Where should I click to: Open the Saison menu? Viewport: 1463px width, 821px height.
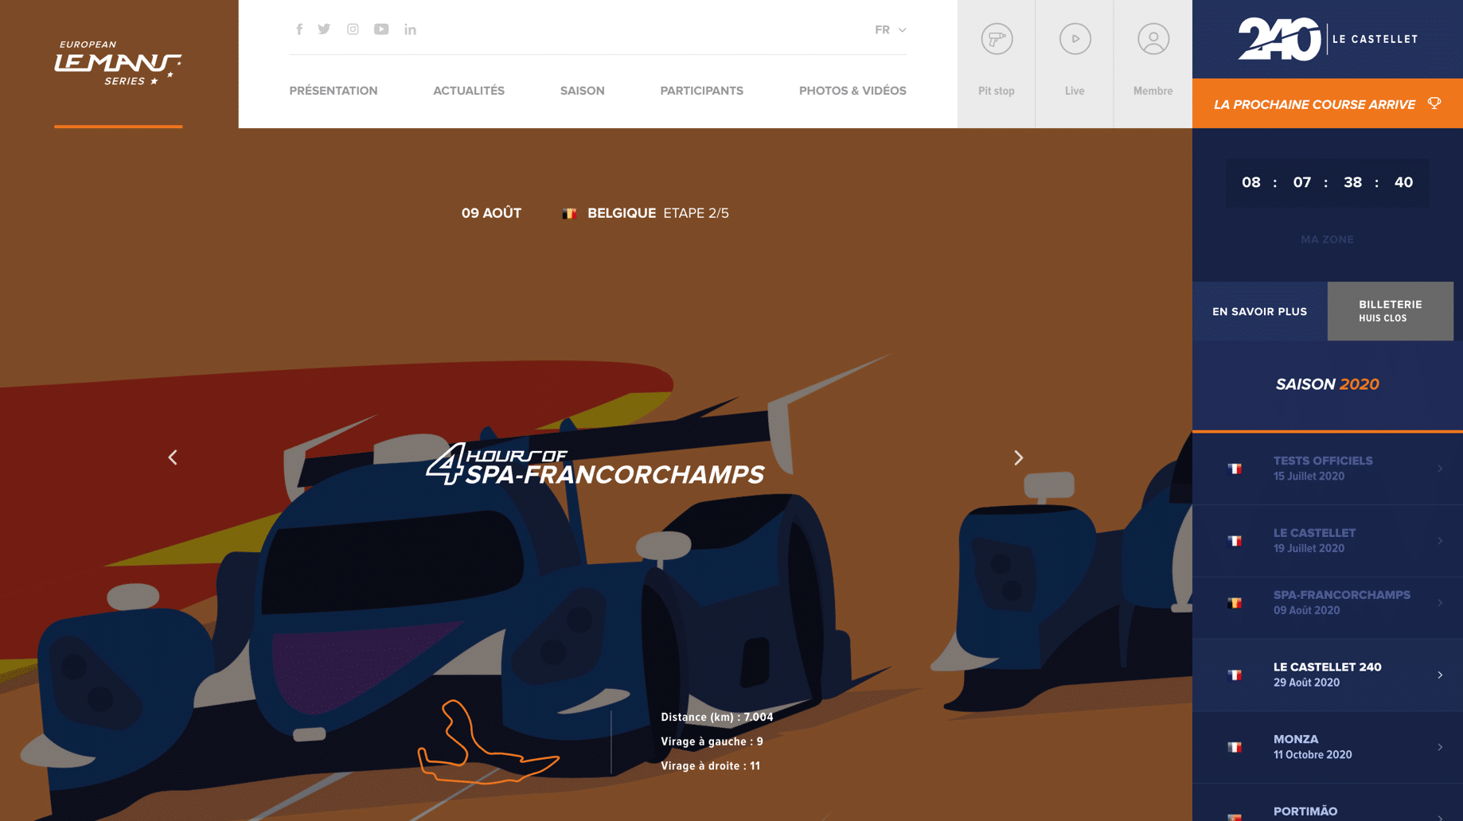tap(582, 91)
